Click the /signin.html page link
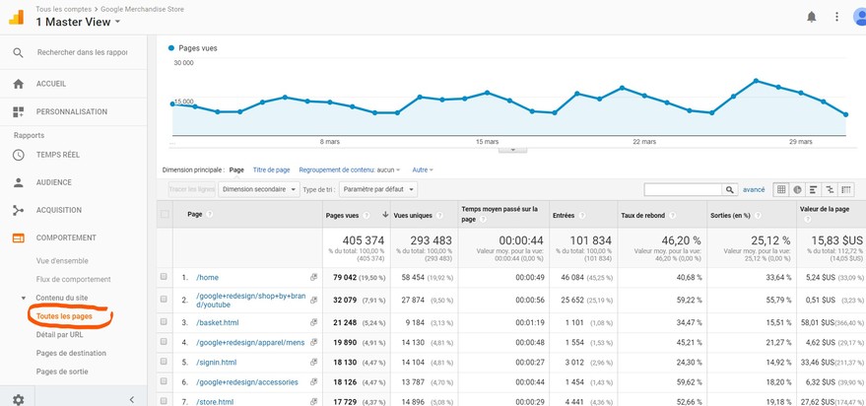Viewport: 866px width, 406px height. 216,363
